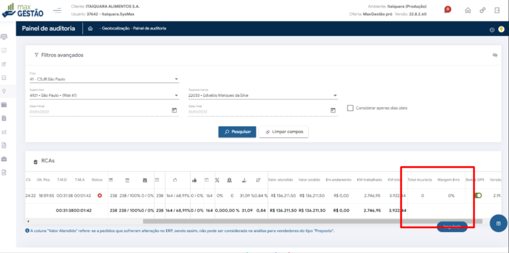Screen dimensions: 509x253
Task: Click the breadcrumb home icon
Action: point(90,28)
